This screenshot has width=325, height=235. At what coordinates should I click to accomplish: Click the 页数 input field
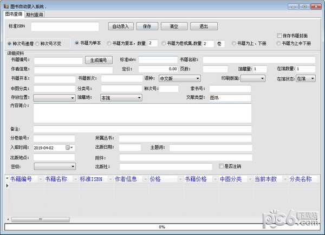click(216, 69)
